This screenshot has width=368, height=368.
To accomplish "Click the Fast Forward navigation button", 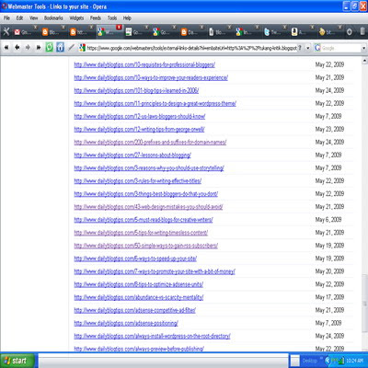I will (39, 48).
